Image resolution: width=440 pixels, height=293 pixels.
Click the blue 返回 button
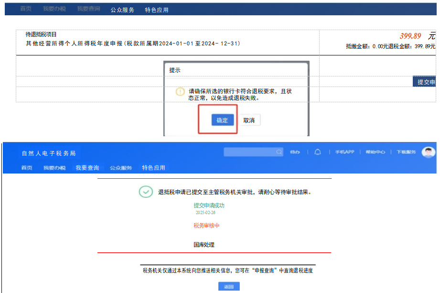click(229, 287)
